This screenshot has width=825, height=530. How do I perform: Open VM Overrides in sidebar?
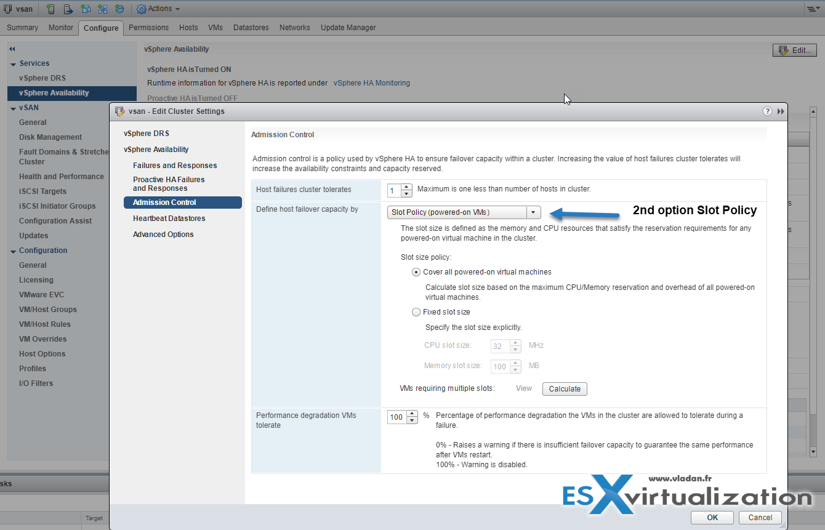click(x=42, y=339)
